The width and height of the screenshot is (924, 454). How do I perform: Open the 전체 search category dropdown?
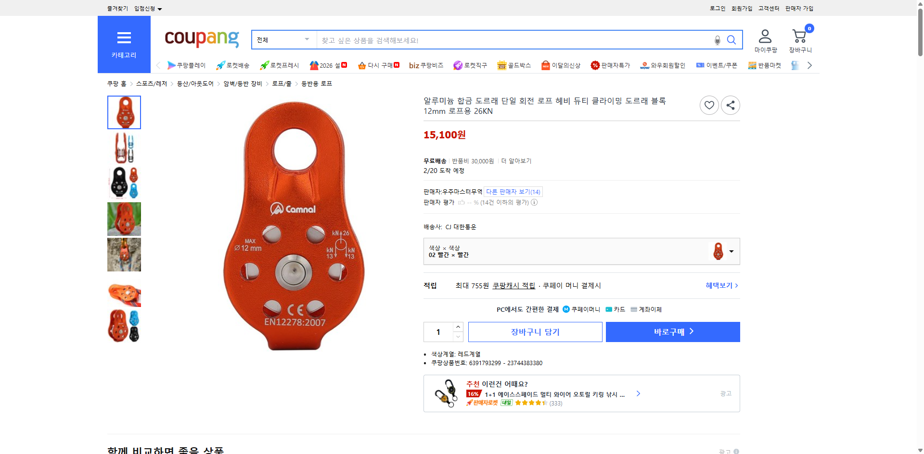click(283, 40)
